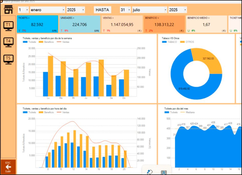Toggle the Mediana legend in monthly tickets chart
This screenshot has width=242, height=175.
point(184,112)
